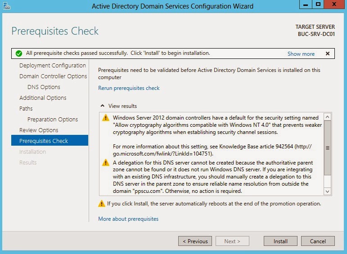Collapse the View results section
This screenshot has height=254, width=347.
click(x=102, y=106)
